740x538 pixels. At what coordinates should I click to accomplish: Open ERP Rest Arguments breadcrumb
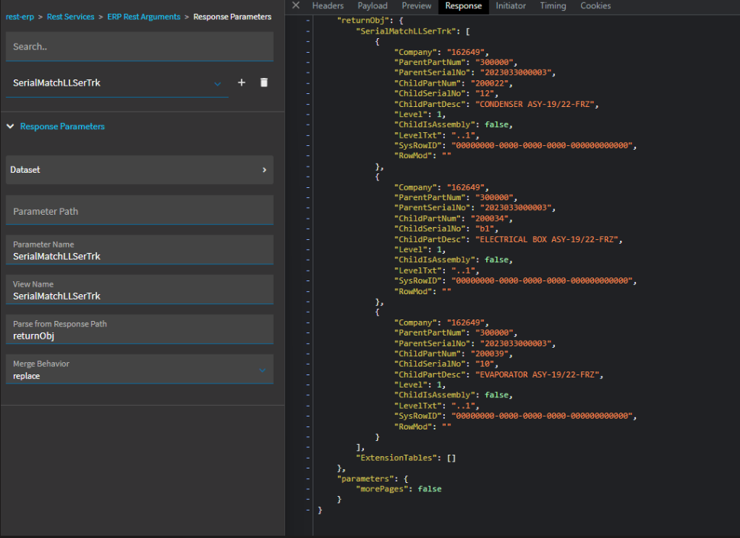pyautogui.click(x=144, y=17)
